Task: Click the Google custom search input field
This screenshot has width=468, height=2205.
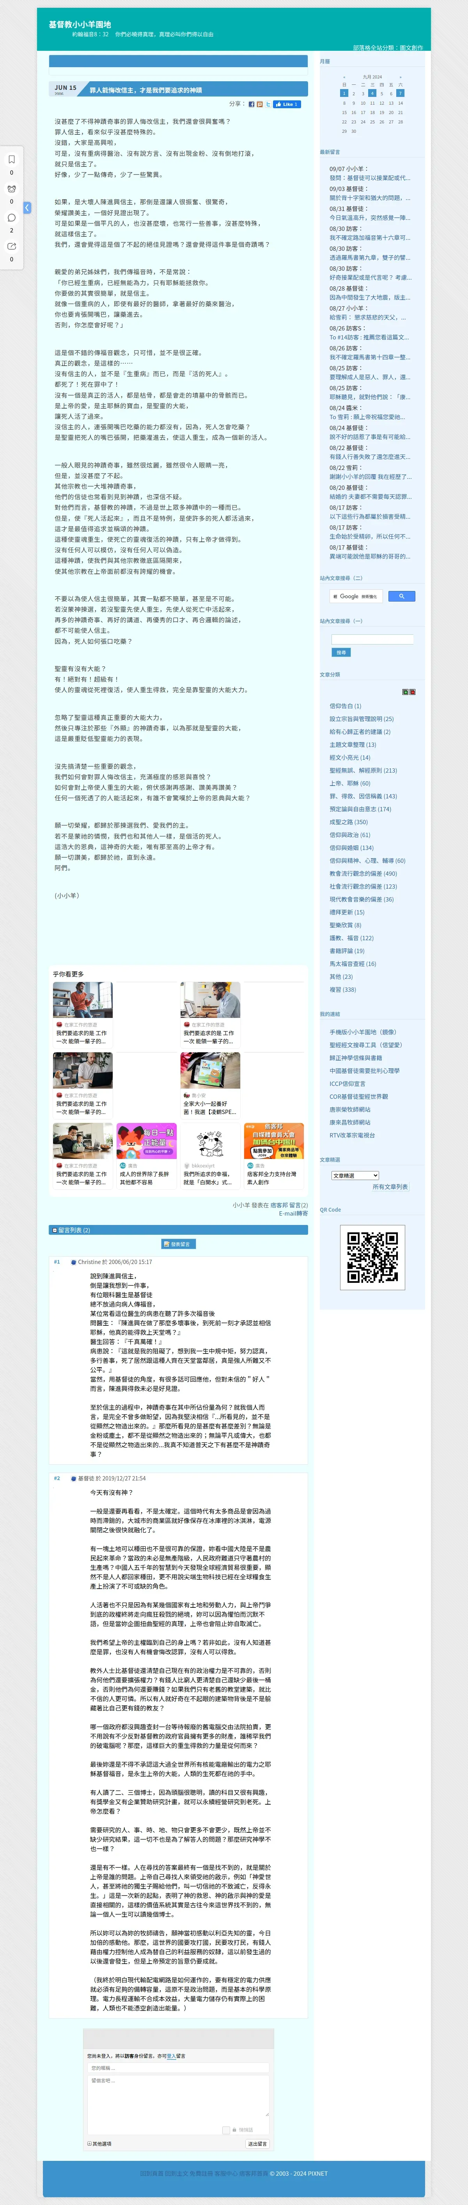Action: [357, 596]
